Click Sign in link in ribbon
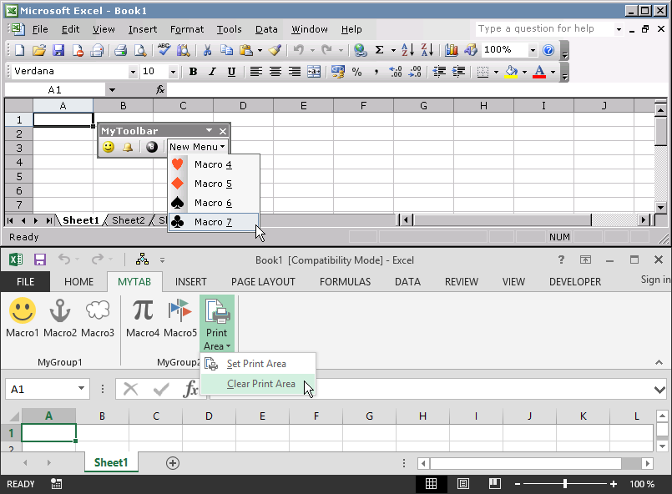 [x=655, y=280]
